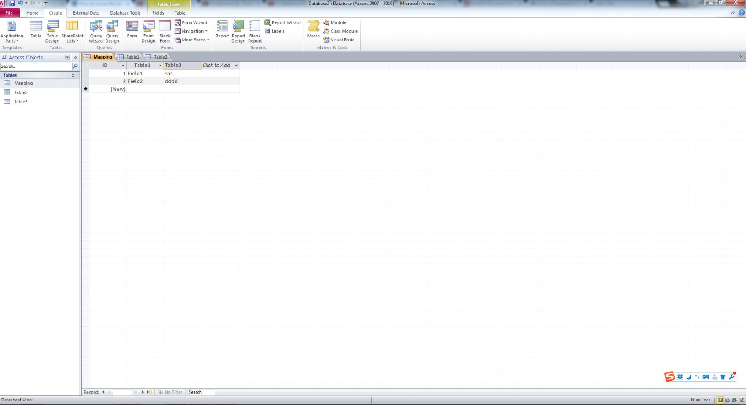The image size is (746, 405).
Task: Open Application Parts dropdown
Action: pyautogui.click(x=12, y=31)
